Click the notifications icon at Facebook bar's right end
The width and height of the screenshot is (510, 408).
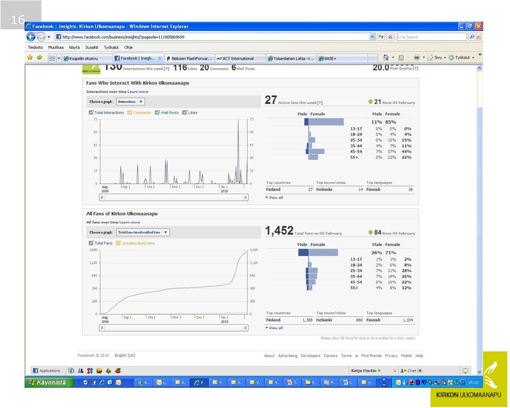click(x=465, y=371)
